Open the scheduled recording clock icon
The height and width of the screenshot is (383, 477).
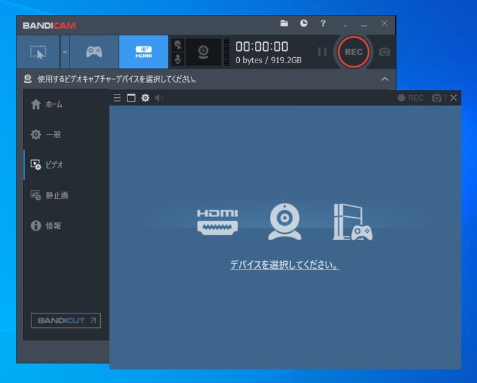pos(304,23)
